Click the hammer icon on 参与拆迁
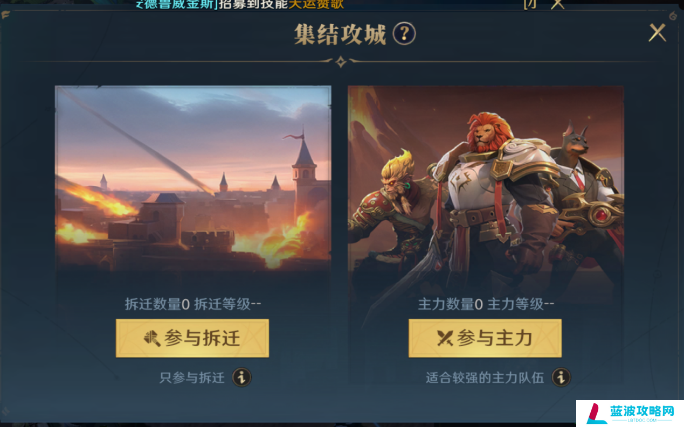The image size is (684, 427). click(x=152, y=338)
